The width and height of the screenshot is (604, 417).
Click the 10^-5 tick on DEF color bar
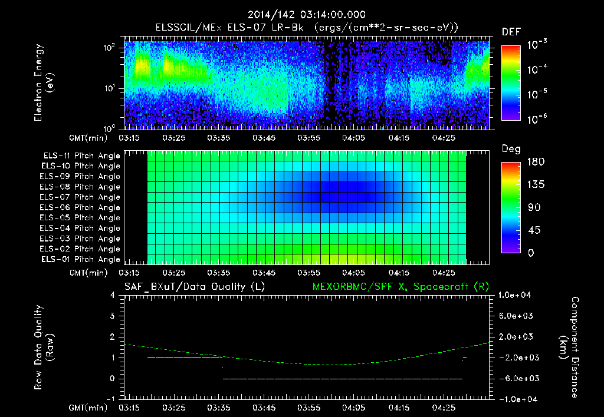537,94
